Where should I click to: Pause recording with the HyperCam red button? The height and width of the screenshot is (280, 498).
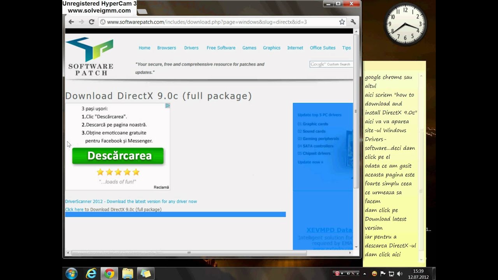point(337,273)
